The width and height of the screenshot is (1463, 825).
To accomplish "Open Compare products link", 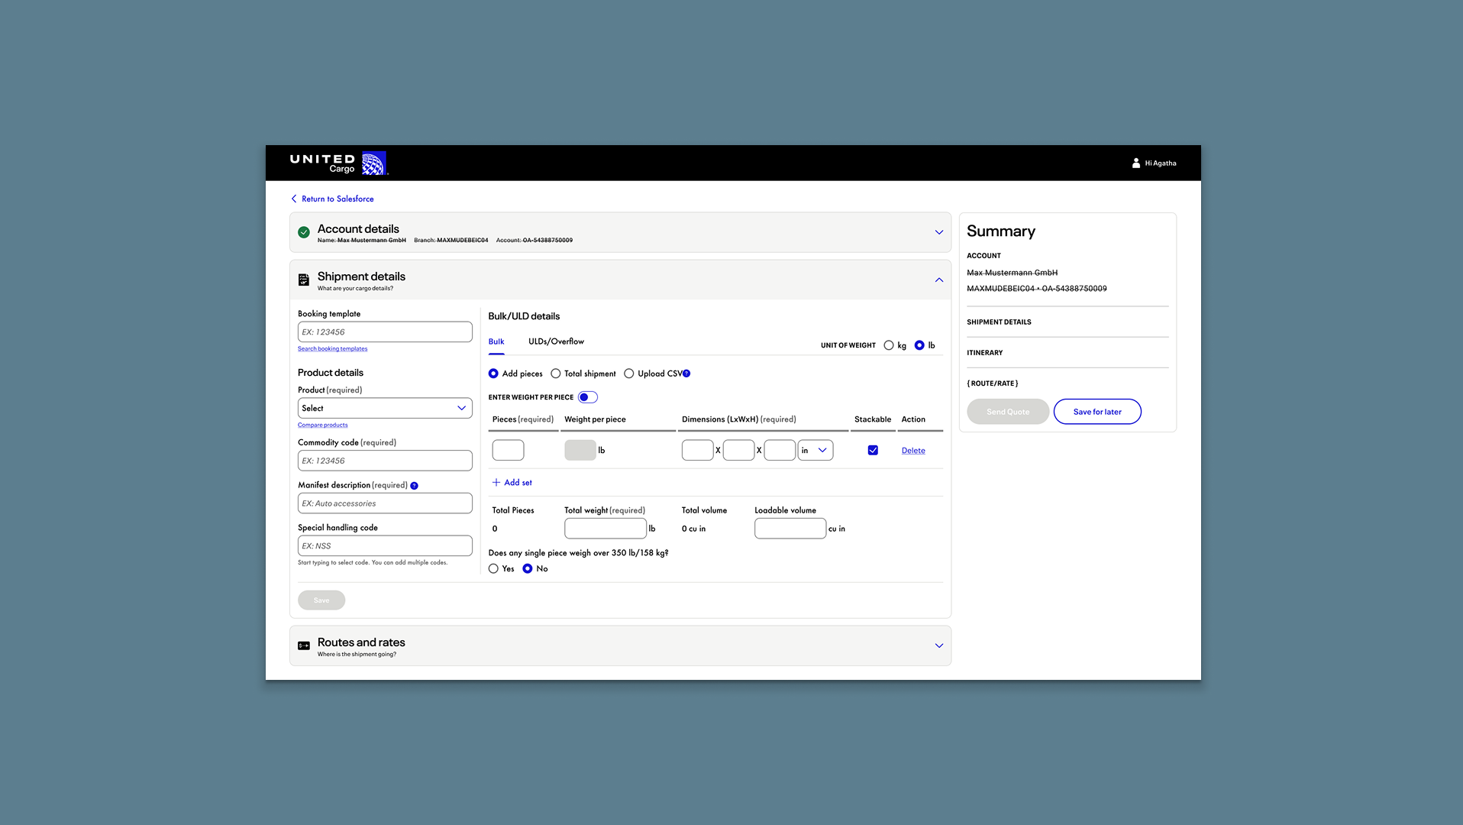I will [322, 425].
